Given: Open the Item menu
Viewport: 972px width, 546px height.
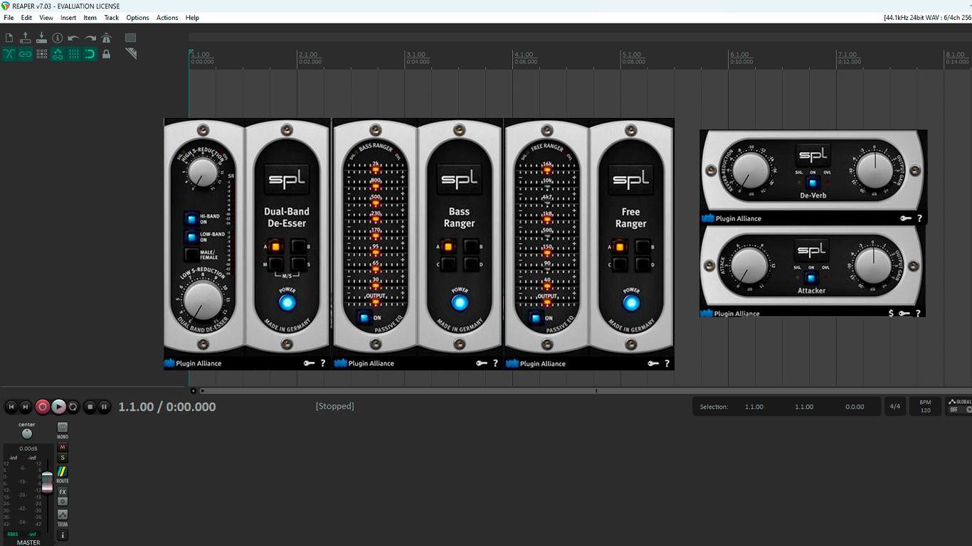Looking at the screenshot, I should pyautogui.click(x=90, y=18).
